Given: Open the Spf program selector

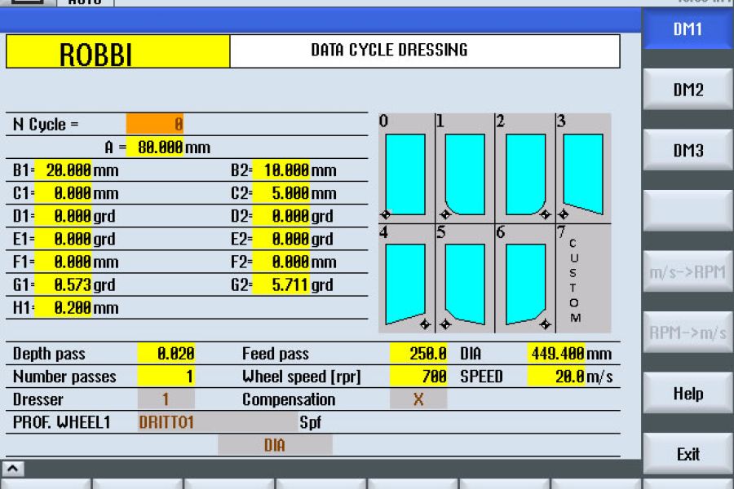Looking at the screenshot, I should point(351,422).
